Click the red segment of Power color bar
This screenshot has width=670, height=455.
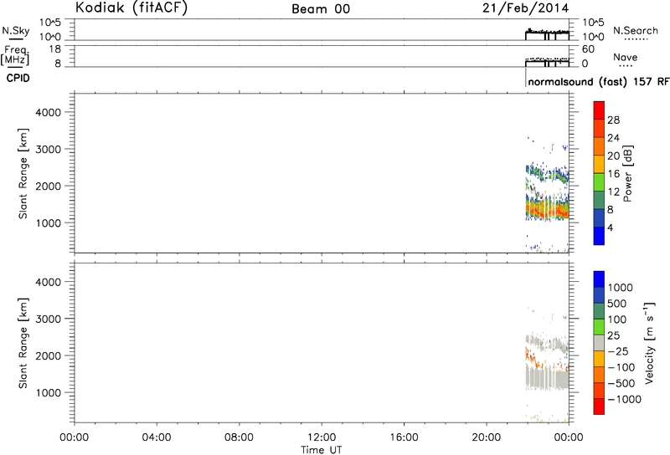click(599, 110)
